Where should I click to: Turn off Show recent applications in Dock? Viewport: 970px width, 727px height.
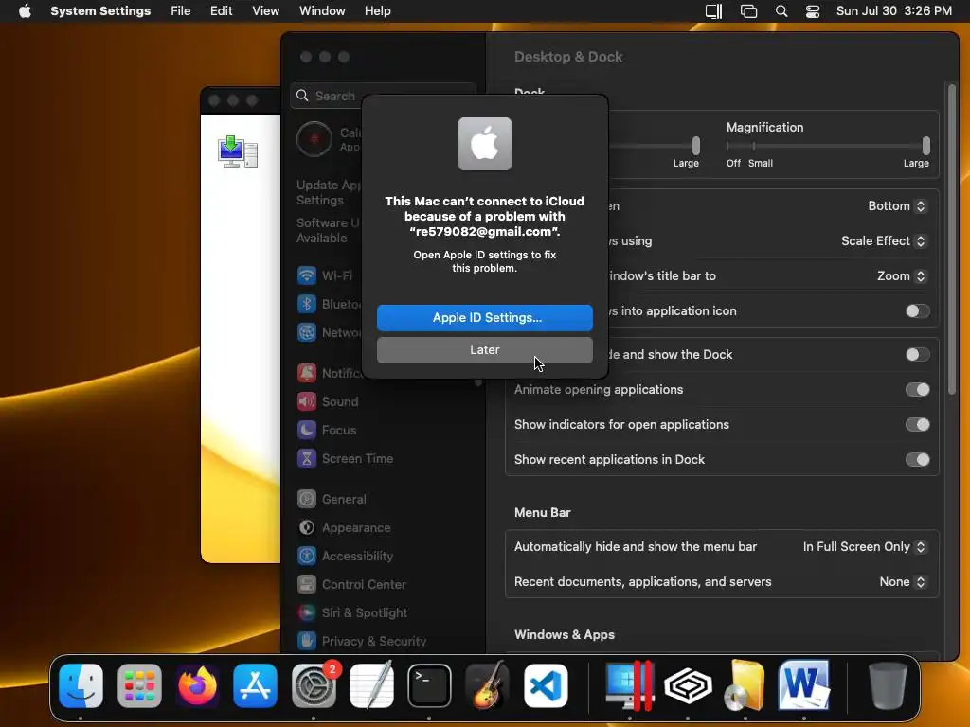[x=917, y=459]
